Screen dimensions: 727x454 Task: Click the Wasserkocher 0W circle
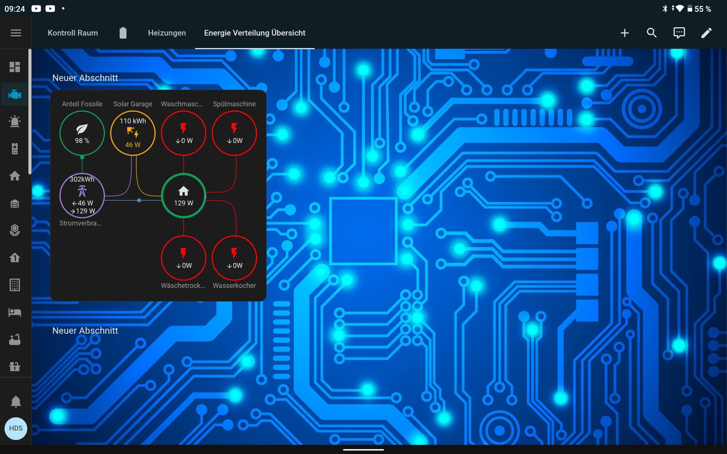234,258
